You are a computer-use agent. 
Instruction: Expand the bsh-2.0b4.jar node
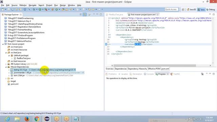[x=9, y=76]
